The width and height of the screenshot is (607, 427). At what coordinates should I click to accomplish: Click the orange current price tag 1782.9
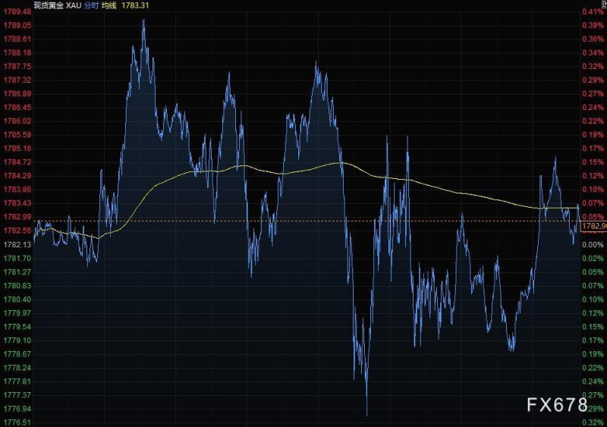coord(594,226)
